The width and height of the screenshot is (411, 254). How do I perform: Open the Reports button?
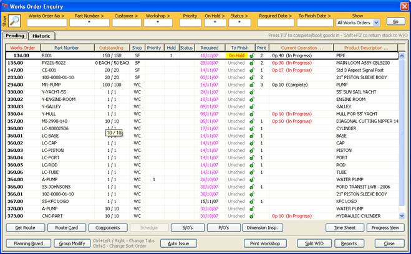point(349,243)
